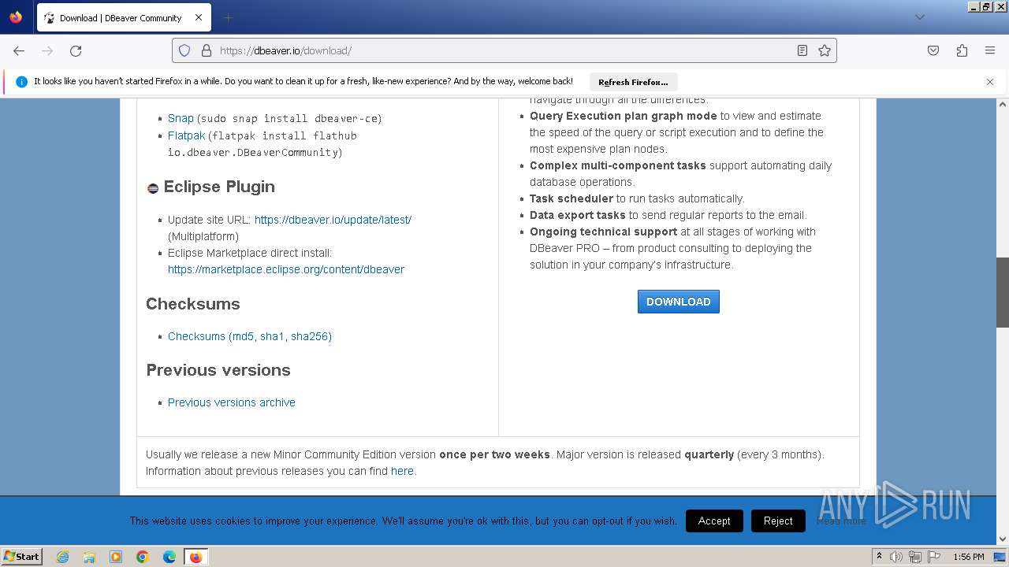Image resolution: width=1009 pixels, height=567 pixels.
Task: Click 'Query Execution plan graph mode' text
Action: click(624, 116)
